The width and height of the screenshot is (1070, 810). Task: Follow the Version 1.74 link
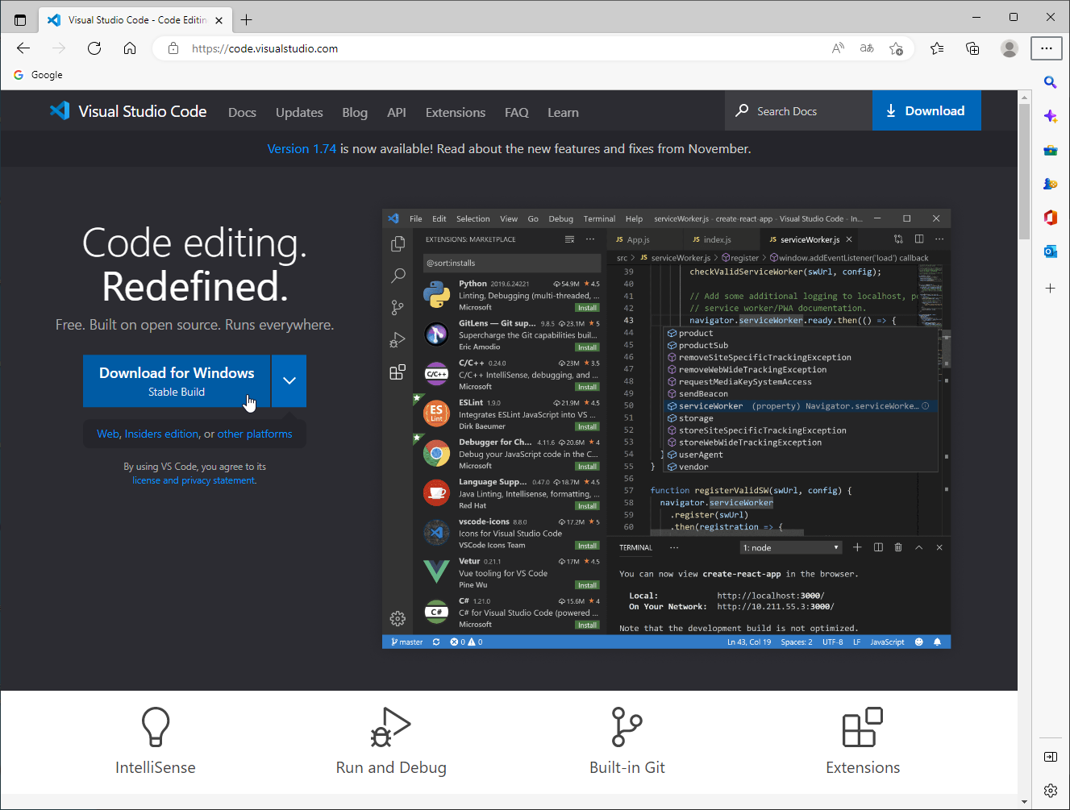(302, 149)
